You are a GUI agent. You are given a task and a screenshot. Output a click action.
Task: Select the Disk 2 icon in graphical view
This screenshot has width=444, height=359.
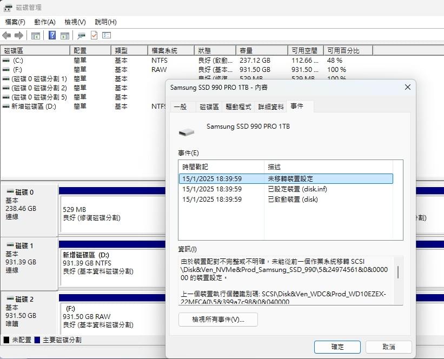[x=10, y=298]
